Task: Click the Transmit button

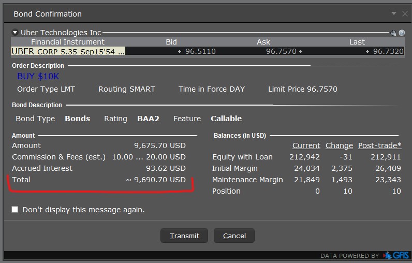Action: point(184,236)
